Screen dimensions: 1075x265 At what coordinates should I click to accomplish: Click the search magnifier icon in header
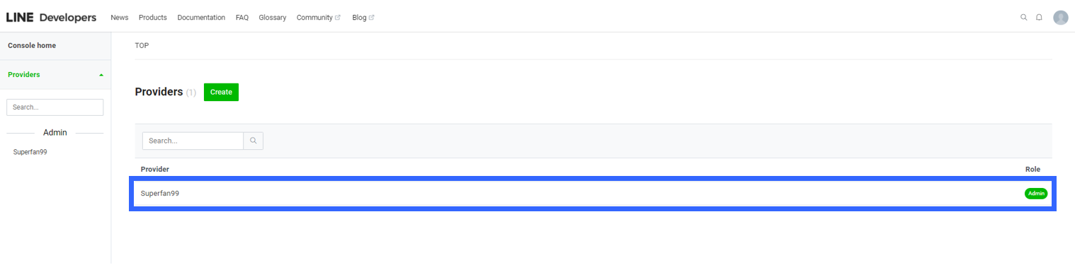coord(1023,18)
